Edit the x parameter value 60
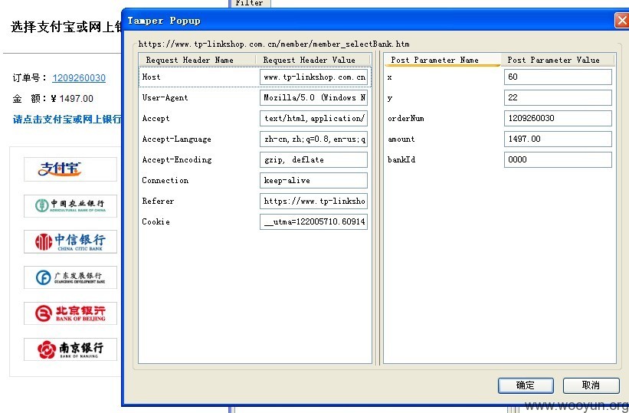629x413 pixels. coord(558,77)
